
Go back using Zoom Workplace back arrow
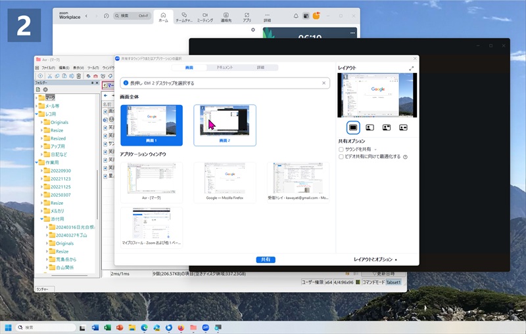tap(87, 16)
